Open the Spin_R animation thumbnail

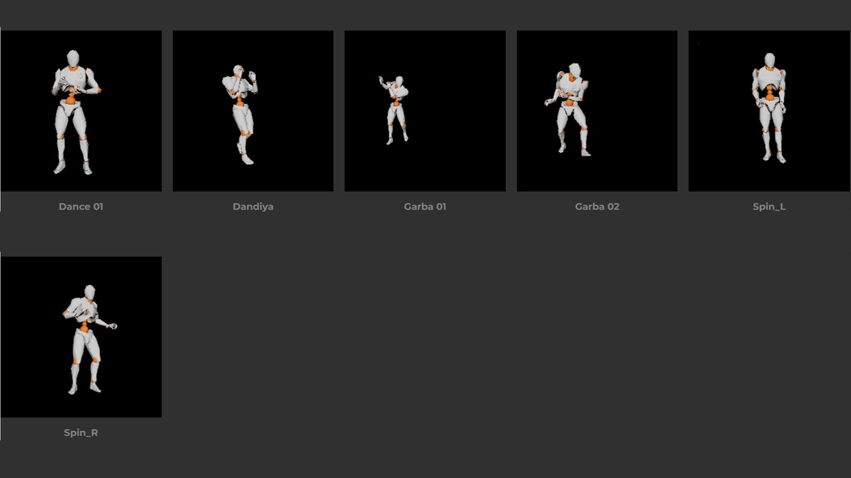(x=81, y=337)
